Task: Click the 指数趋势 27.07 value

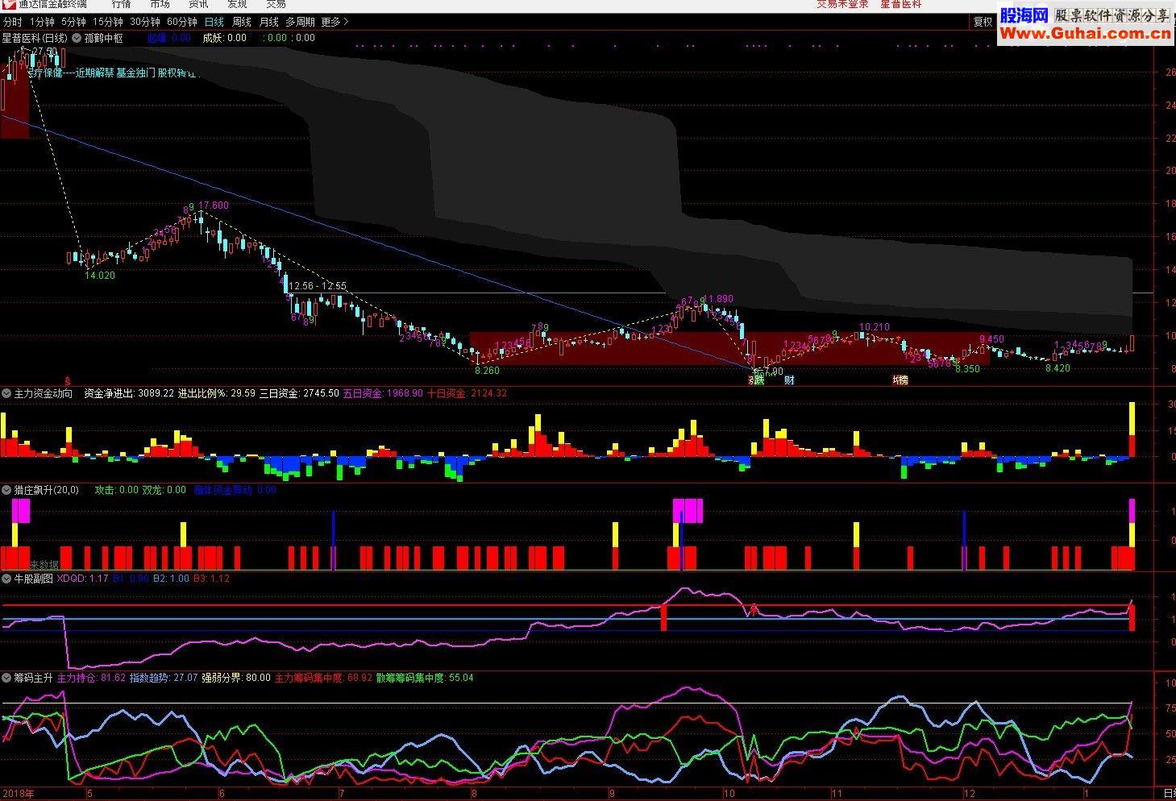Action: click(164, 678)
